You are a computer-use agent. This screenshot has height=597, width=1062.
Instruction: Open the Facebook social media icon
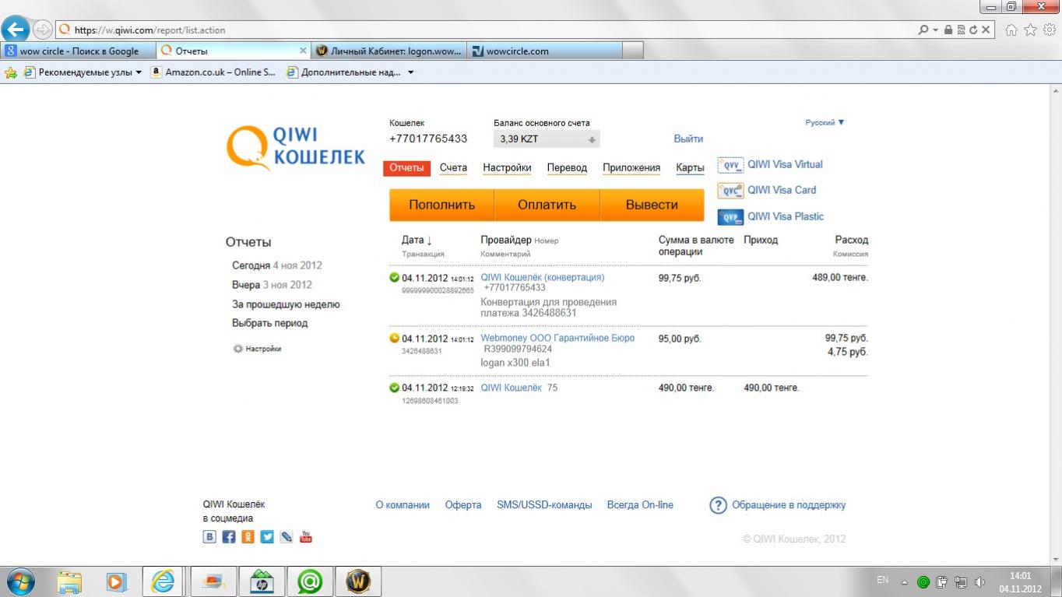229,537
